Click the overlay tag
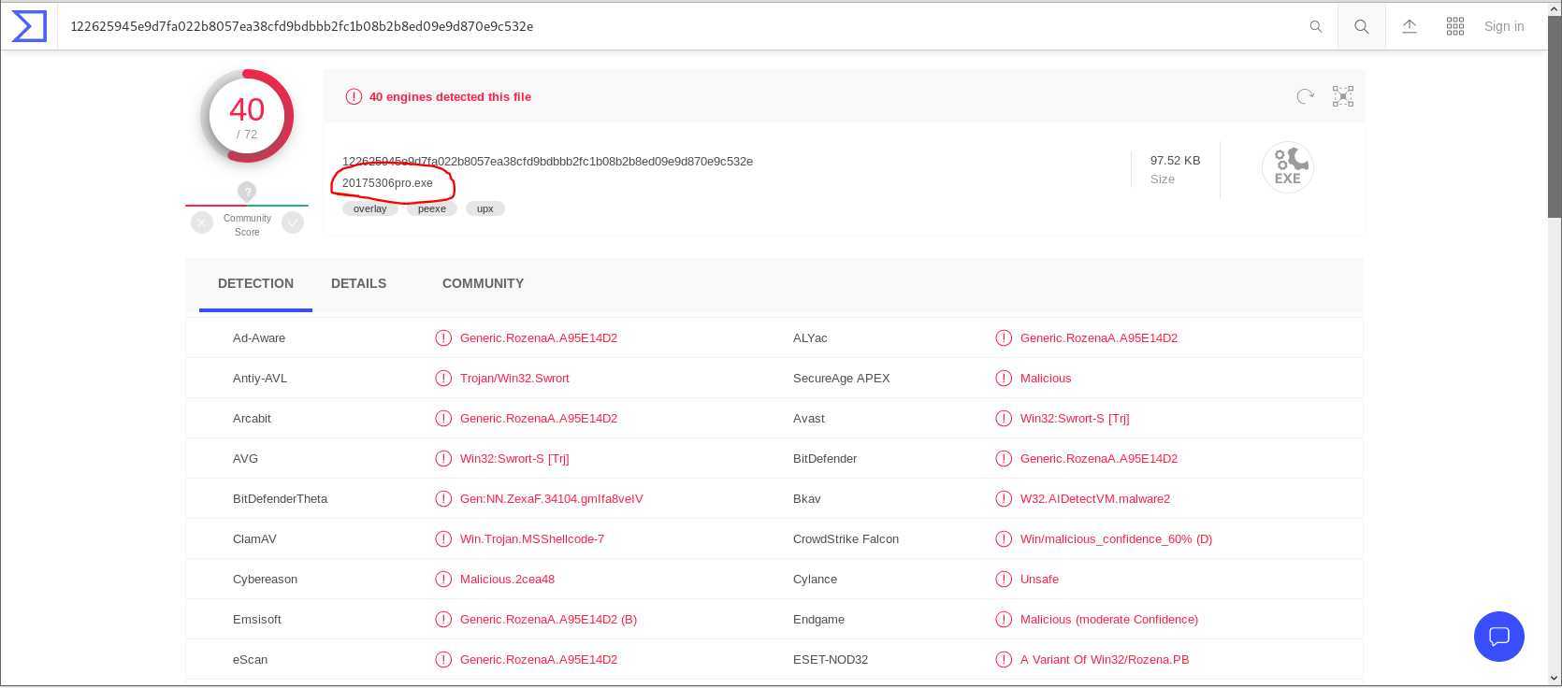This screenshot has width=1562, height=688. coord(370,208)
